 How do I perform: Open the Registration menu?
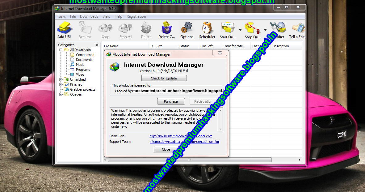coord(136,16)
